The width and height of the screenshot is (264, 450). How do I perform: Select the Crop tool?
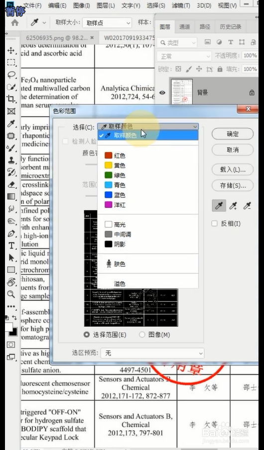point(11,99)
